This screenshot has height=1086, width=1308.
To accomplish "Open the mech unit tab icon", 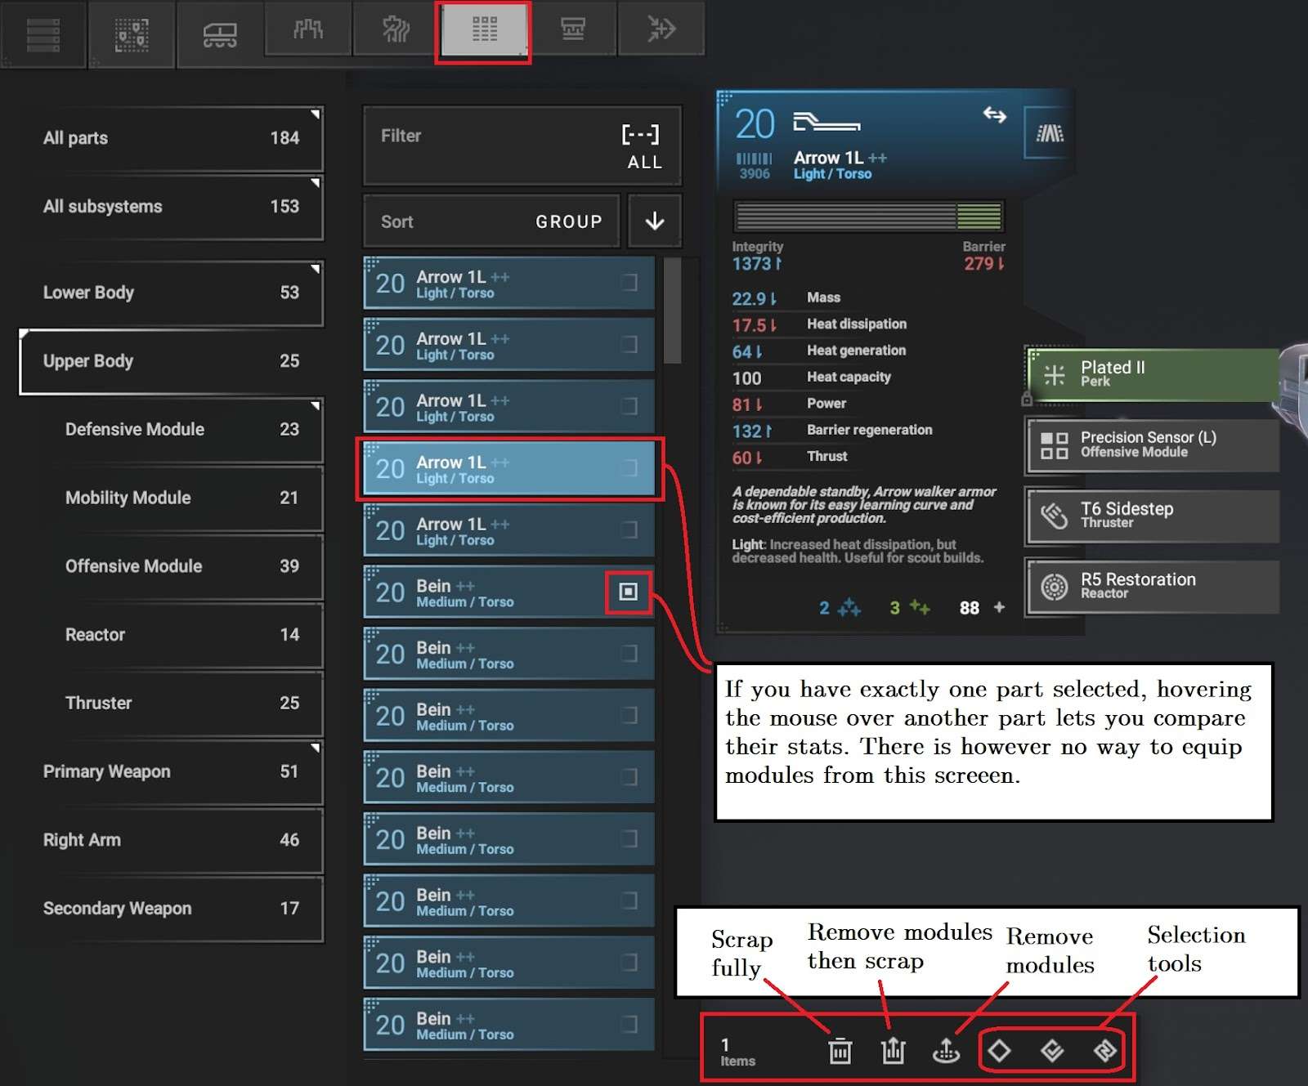I will pos(220,34).
